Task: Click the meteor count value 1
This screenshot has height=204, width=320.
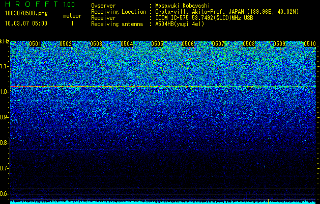Action: tap(72, 23)
